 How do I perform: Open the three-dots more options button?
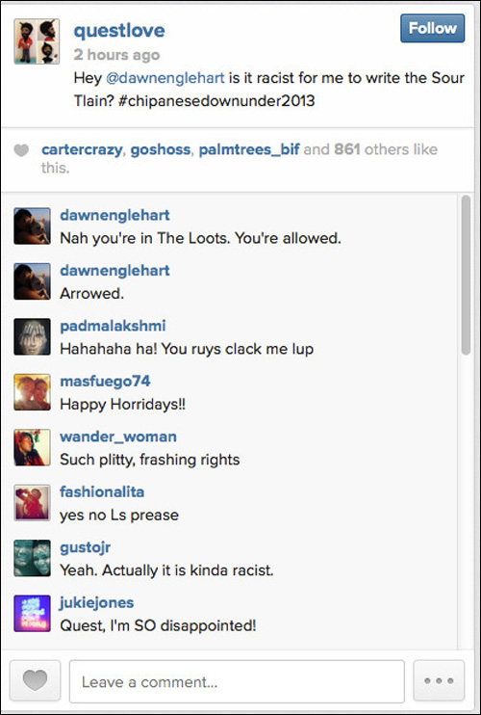439,681
